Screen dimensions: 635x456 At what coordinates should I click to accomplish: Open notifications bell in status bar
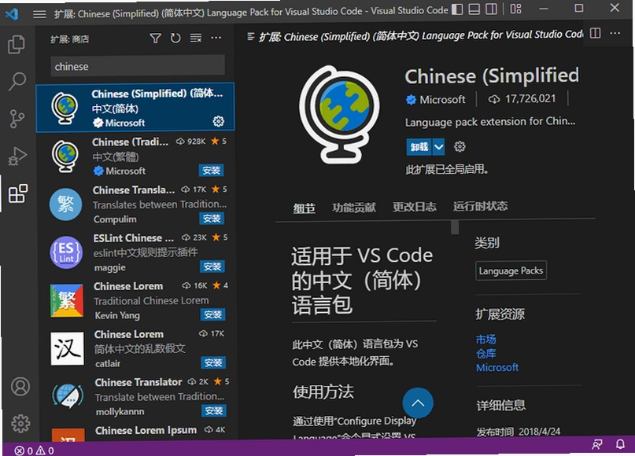[x=620, y=444]
